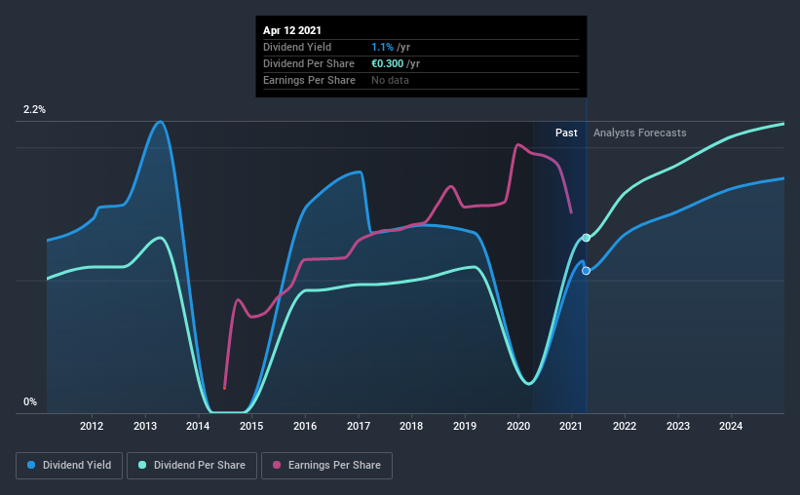
Task: Click the 2021 x-axis label
Action: click(571, 426)
